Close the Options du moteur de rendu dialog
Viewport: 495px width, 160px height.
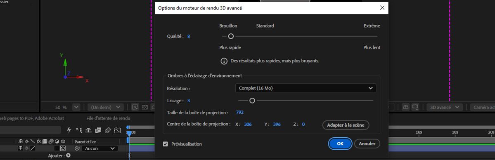coord(382,8)
